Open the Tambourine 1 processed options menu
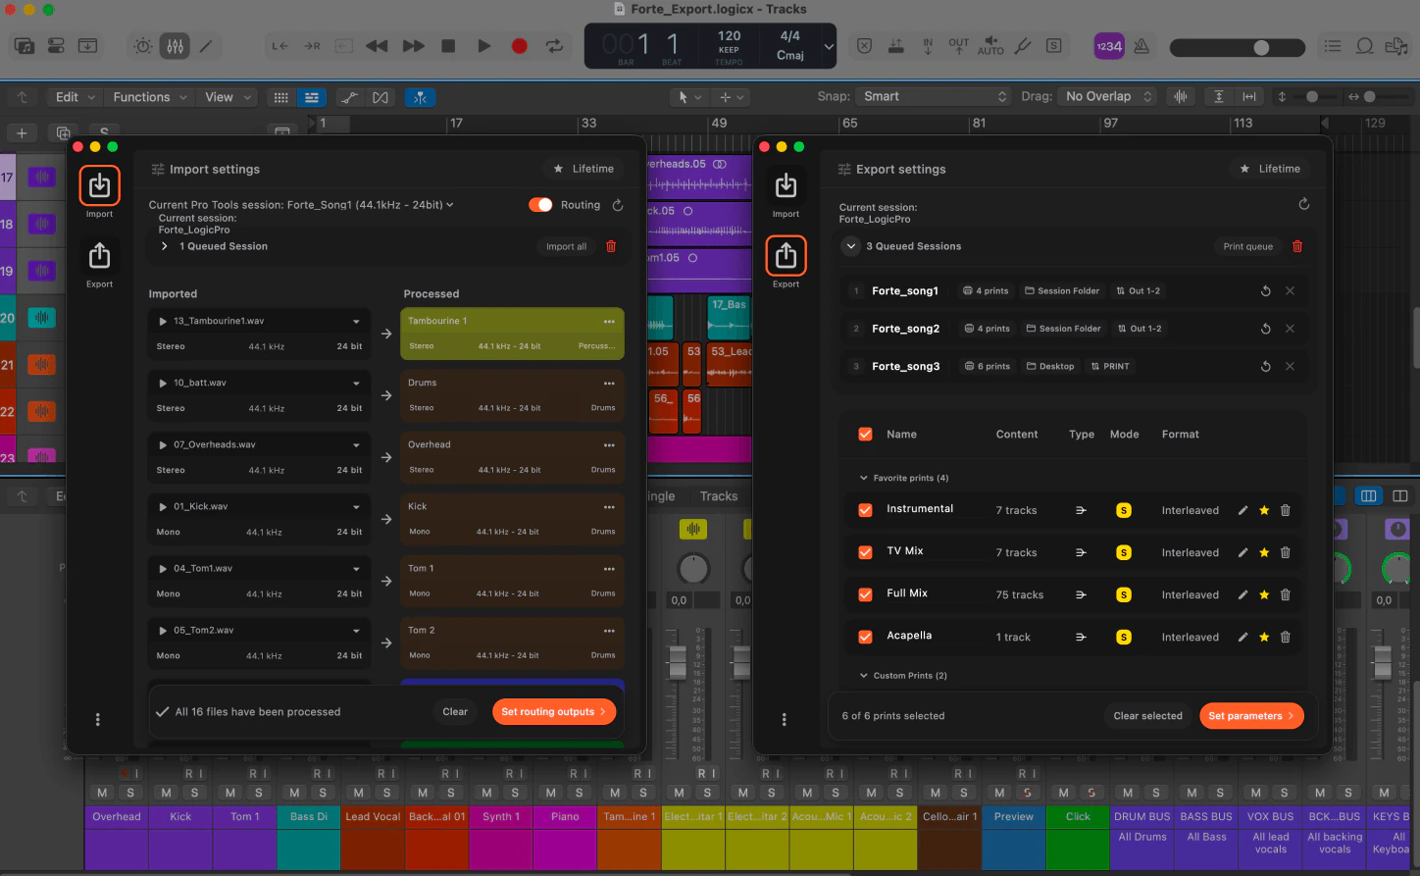 pos(609,322)
